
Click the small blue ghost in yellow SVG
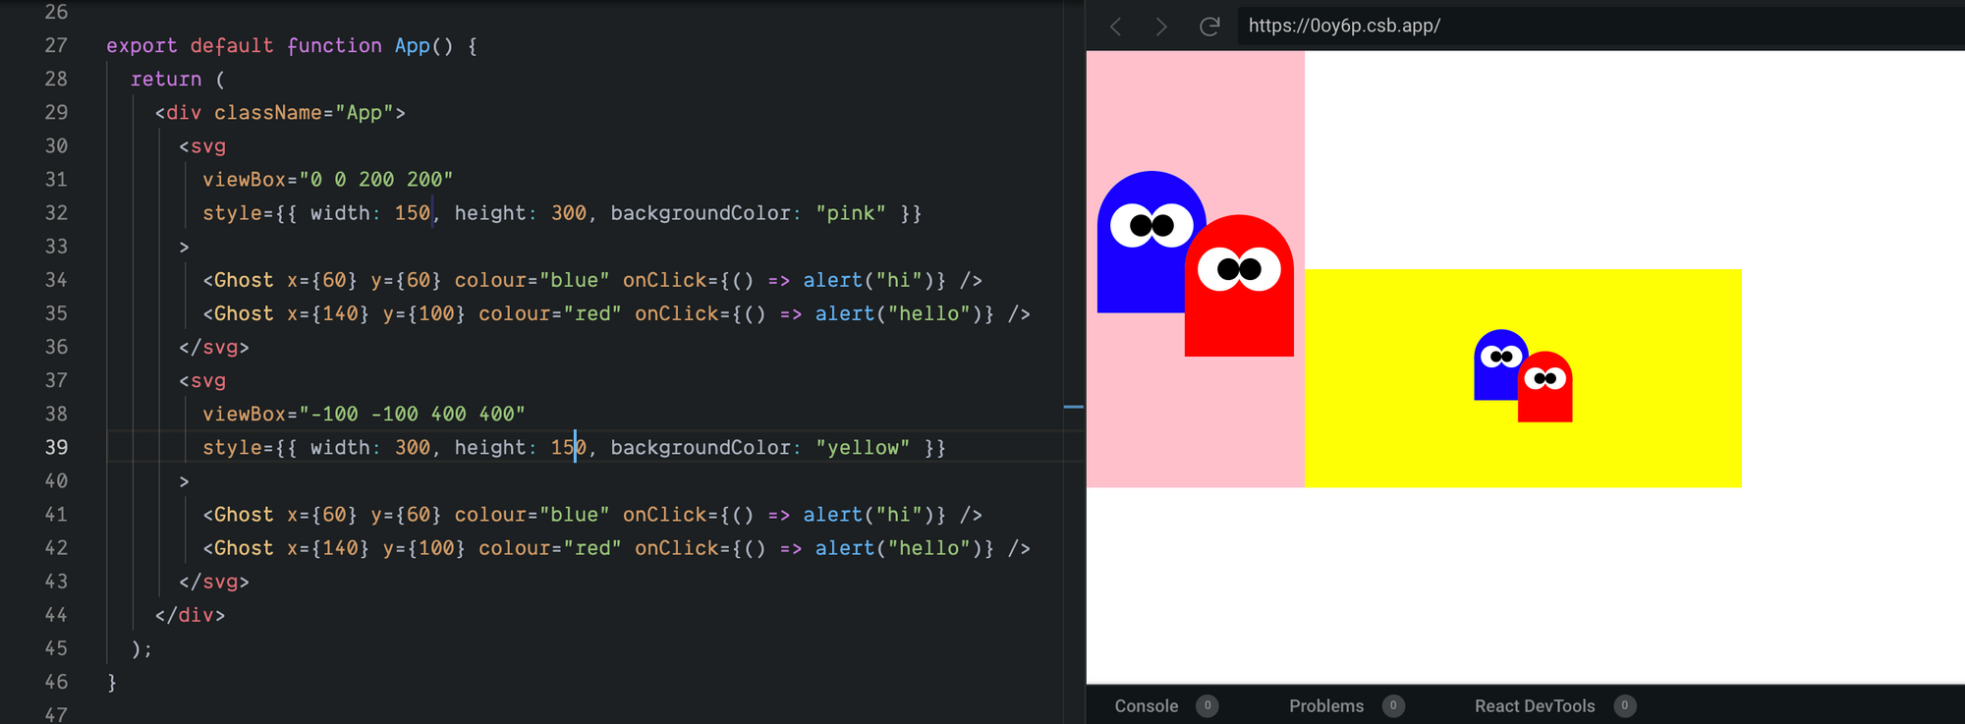point(1493,378)
